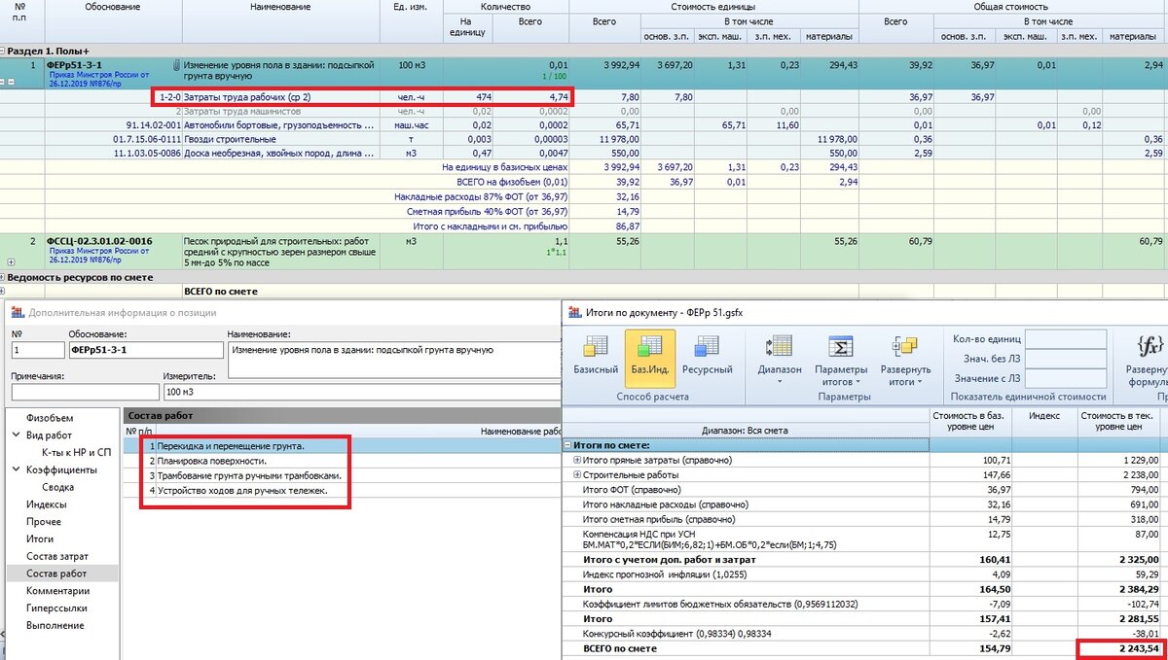The height and width of the screenshot is (660, 1168).
Task: Open the Итоги section in sidebar
Action: coord(40,538)
